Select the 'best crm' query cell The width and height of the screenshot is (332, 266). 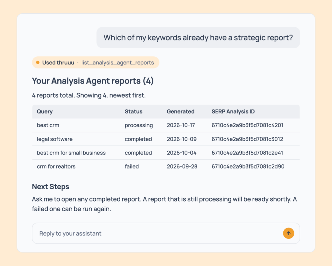click(x=48, y=125)
